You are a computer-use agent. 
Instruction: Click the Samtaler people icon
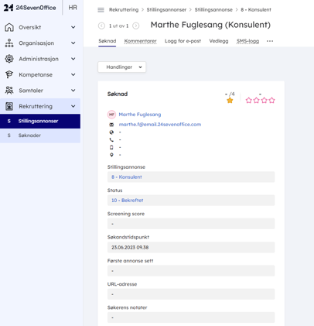9,91
